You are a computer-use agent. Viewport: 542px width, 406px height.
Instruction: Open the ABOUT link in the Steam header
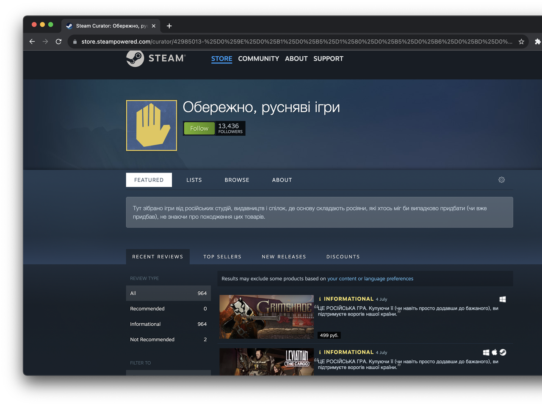coord(296,59)
